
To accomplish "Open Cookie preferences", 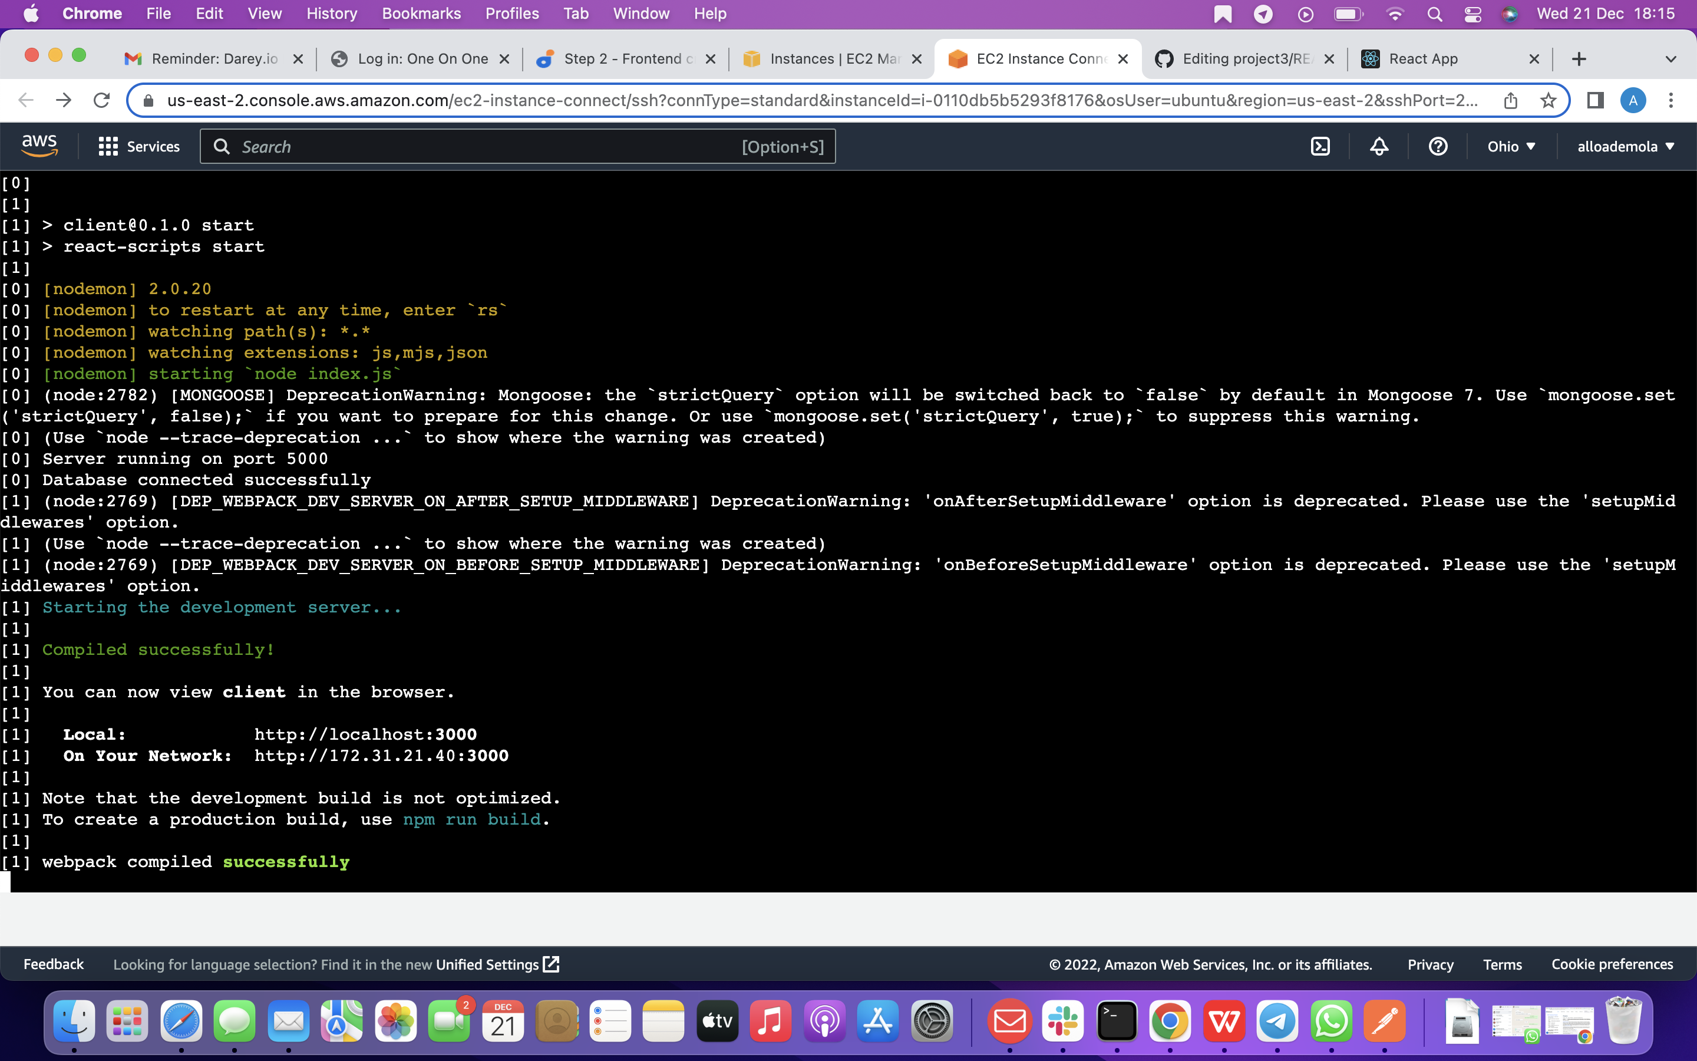I will (x=1612, y=964).
